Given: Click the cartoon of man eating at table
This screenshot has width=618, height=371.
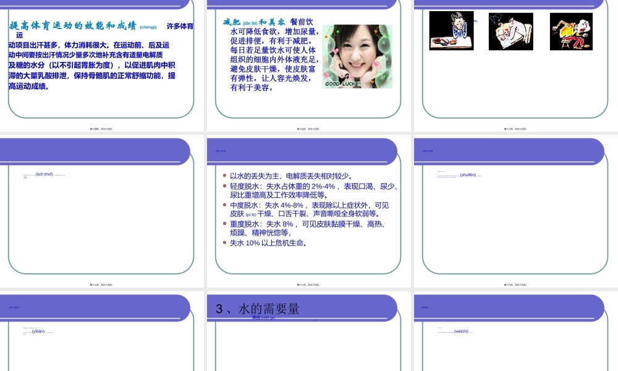Looking at the screenshot, I should (x=451, y=30).
